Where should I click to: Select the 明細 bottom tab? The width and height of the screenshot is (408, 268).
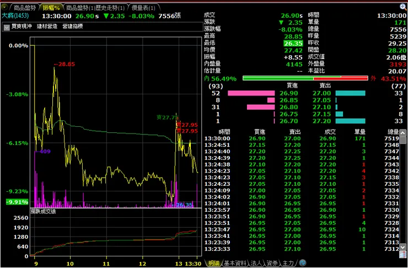(x=213, y=263)
